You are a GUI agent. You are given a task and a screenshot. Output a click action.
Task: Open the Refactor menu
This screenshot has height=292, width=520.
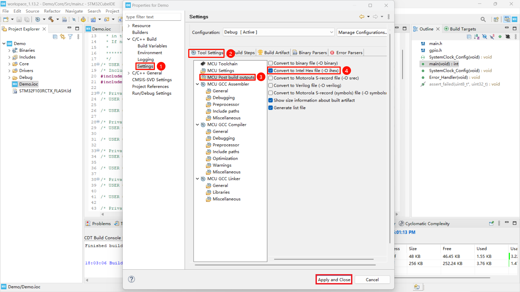point(52,11)
